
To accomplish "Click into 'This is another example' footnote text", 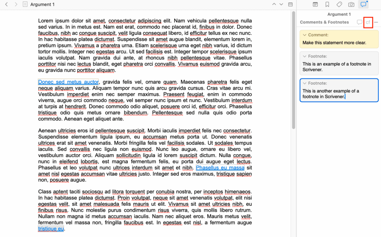I will 330,94.
